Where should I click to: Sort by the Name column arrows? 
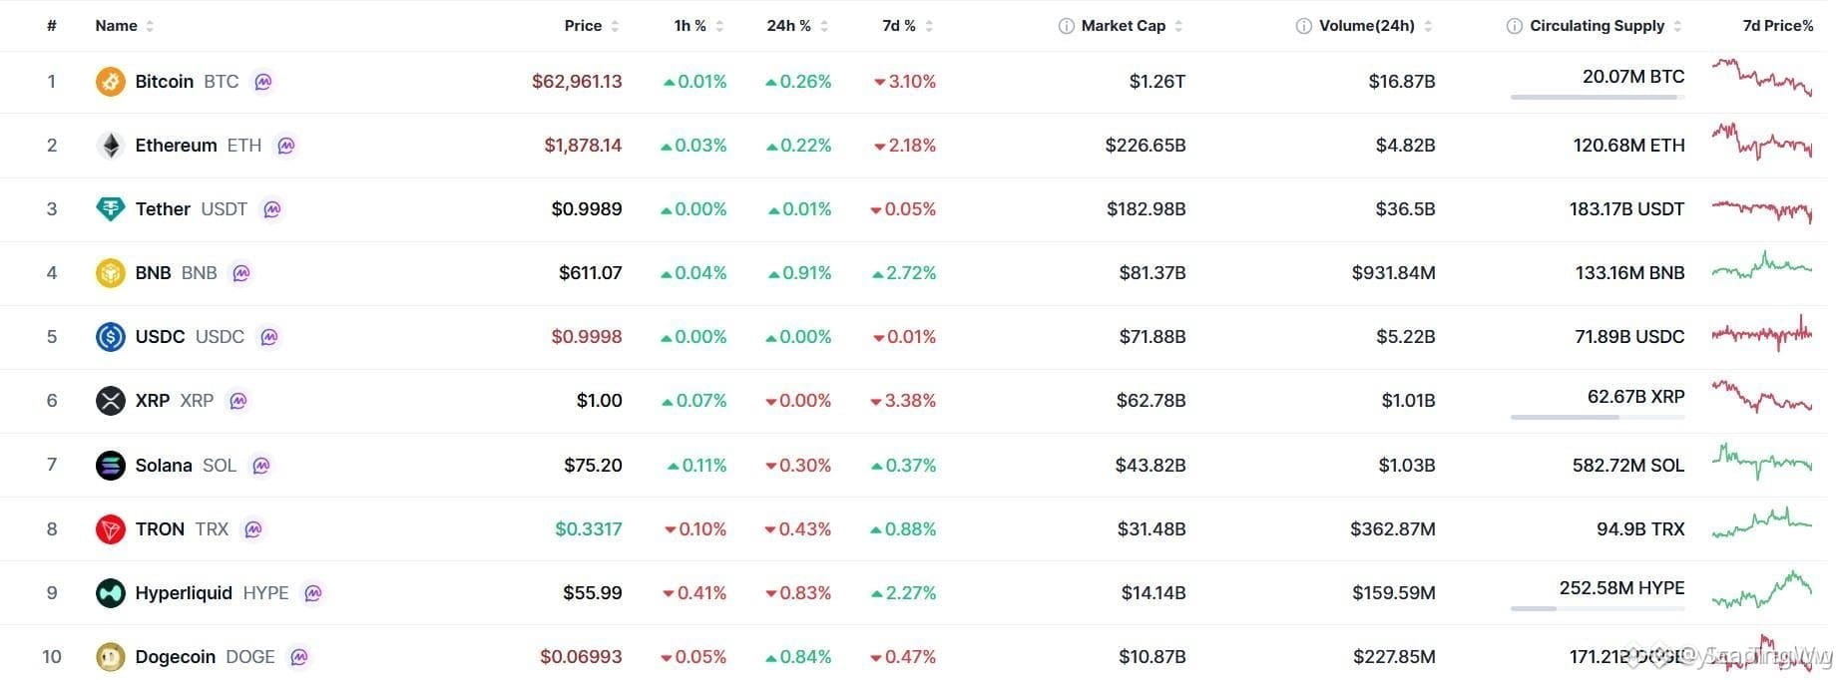click(x=150, y=26)
